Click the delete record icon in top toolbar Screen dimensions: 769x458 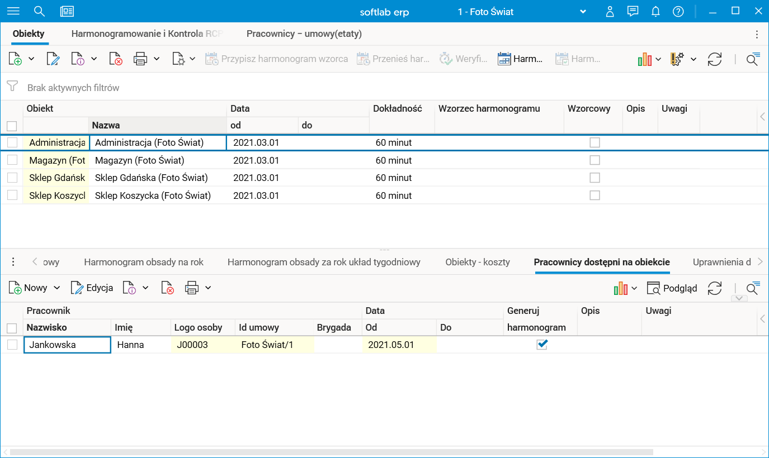[x=116, y=59]
